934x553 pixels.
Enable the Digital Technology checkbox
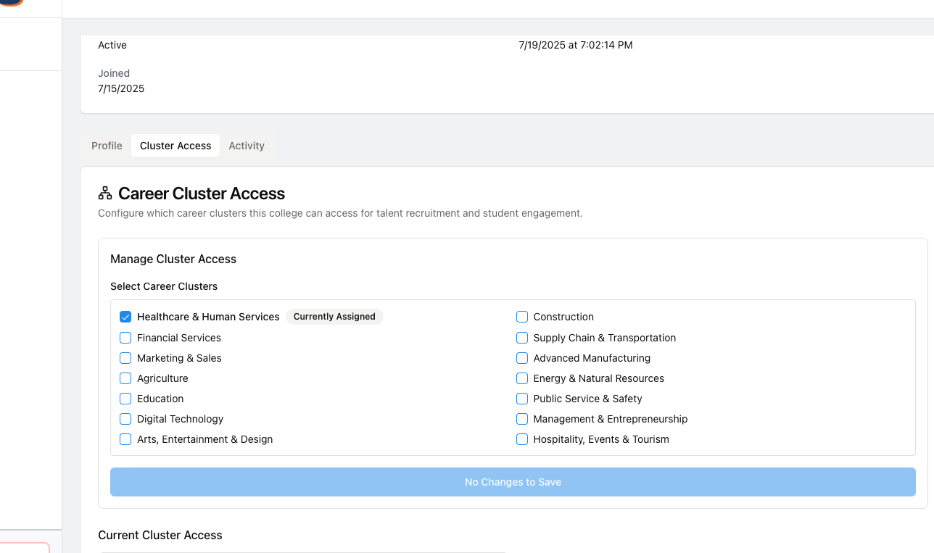(x=125, y=419)
